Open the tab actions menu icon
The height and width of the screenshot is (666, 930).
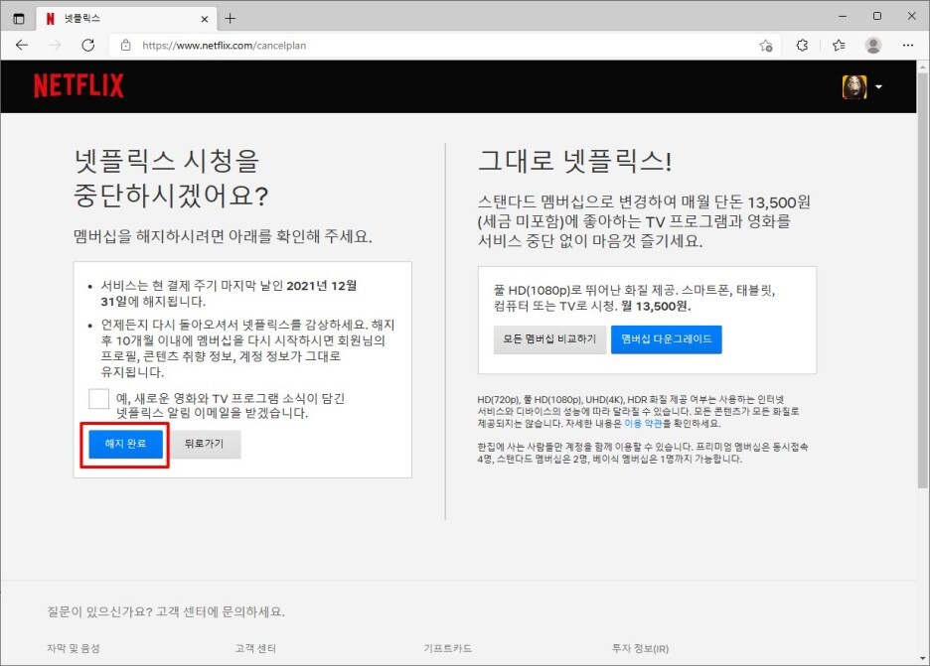coord(19,19)
